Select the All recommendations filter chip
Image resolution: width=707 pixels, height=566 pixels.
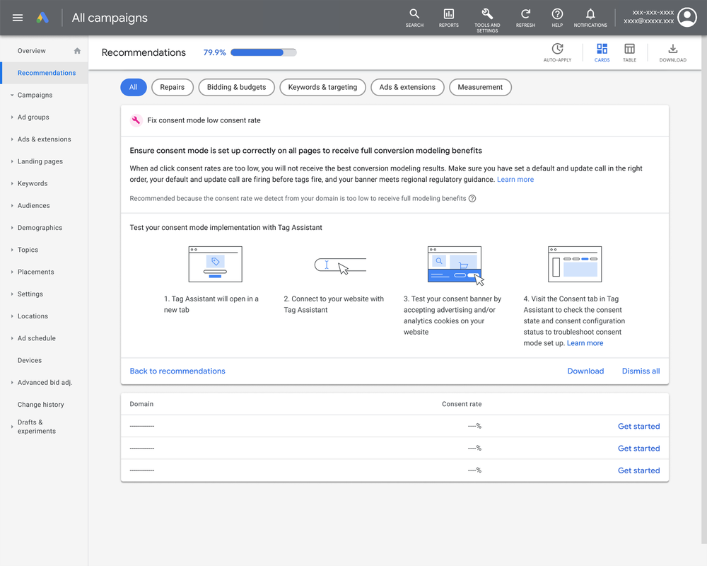click(134, 87)
